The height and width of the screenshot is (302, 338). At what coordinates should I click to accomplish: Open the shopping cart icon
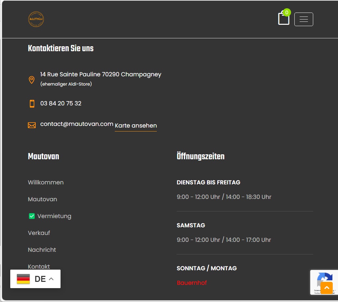click(284, 18)
